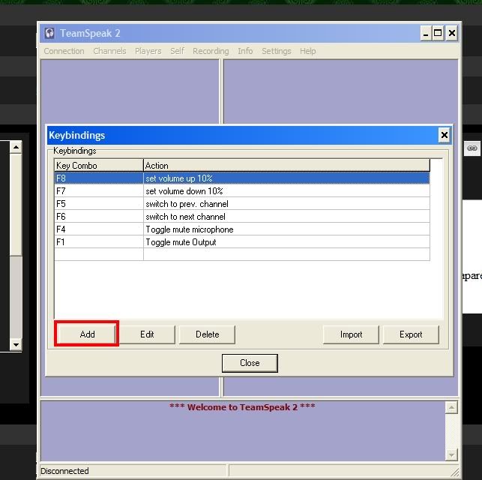Import keybindings from file
Screen dimensions: 482x480
[x=351, y=334]
